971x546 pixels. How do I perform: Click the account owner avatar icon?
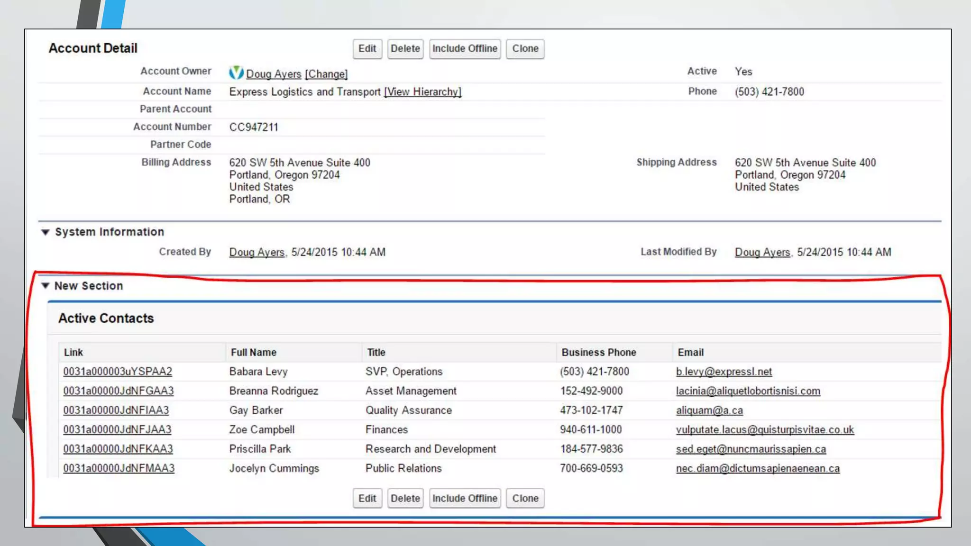pos(236,73)
